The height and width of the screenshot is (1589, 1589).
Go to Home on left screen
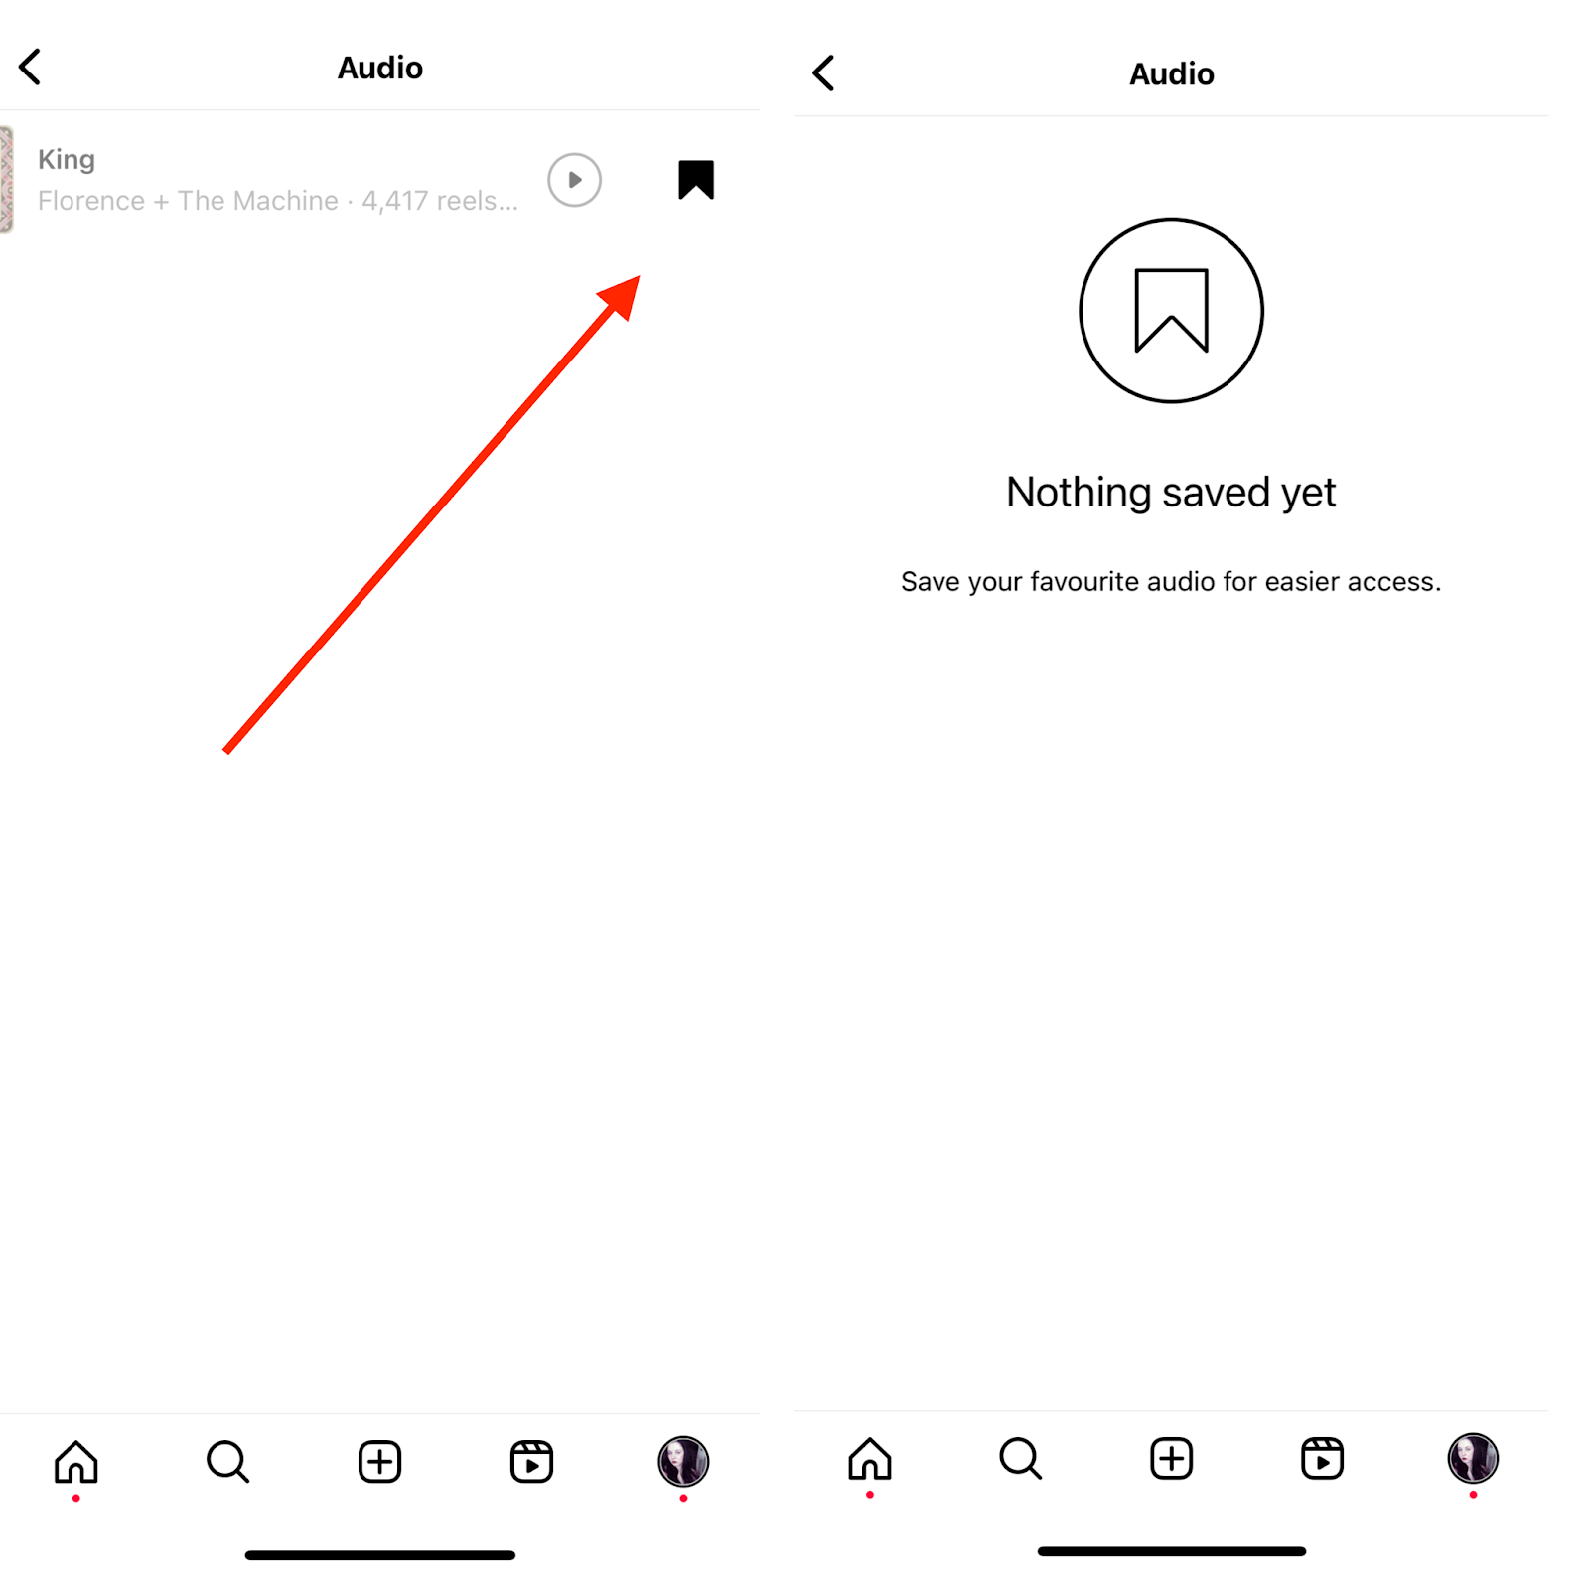[x=76, y=1462]
